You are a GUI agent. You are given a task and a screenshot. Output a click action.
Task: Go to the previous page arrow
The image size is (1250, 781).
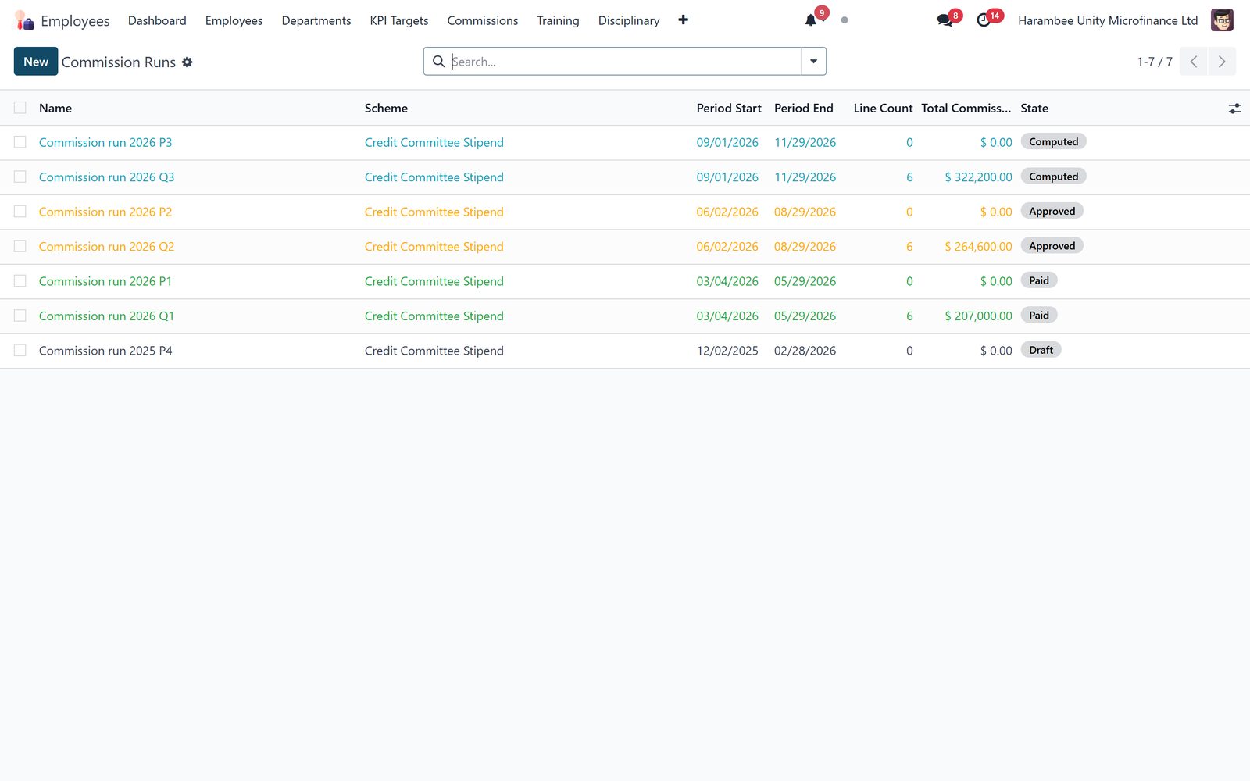coord(1194,62)
